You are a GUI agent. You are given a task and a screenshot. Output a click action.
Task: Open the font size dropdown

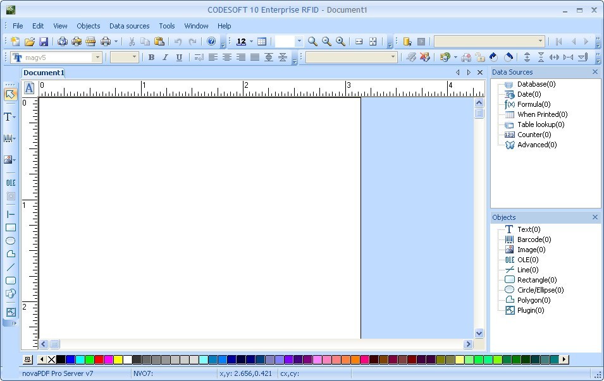point(134,57)
